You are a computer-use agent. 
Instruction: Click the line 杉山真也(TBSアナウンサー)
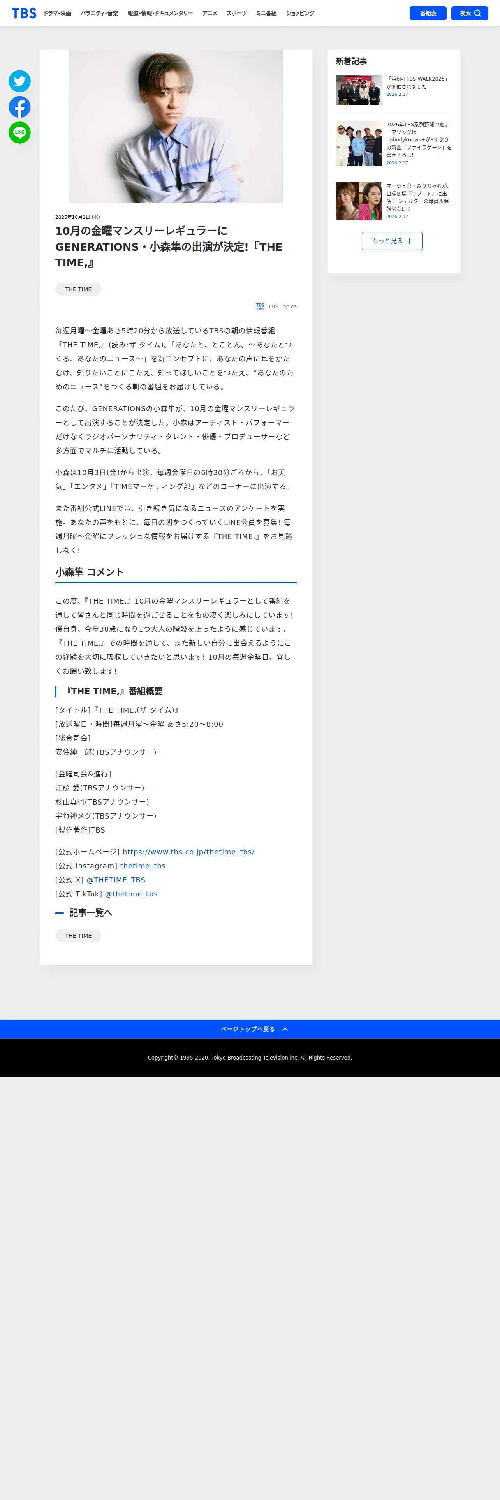[x=102, y=802]
